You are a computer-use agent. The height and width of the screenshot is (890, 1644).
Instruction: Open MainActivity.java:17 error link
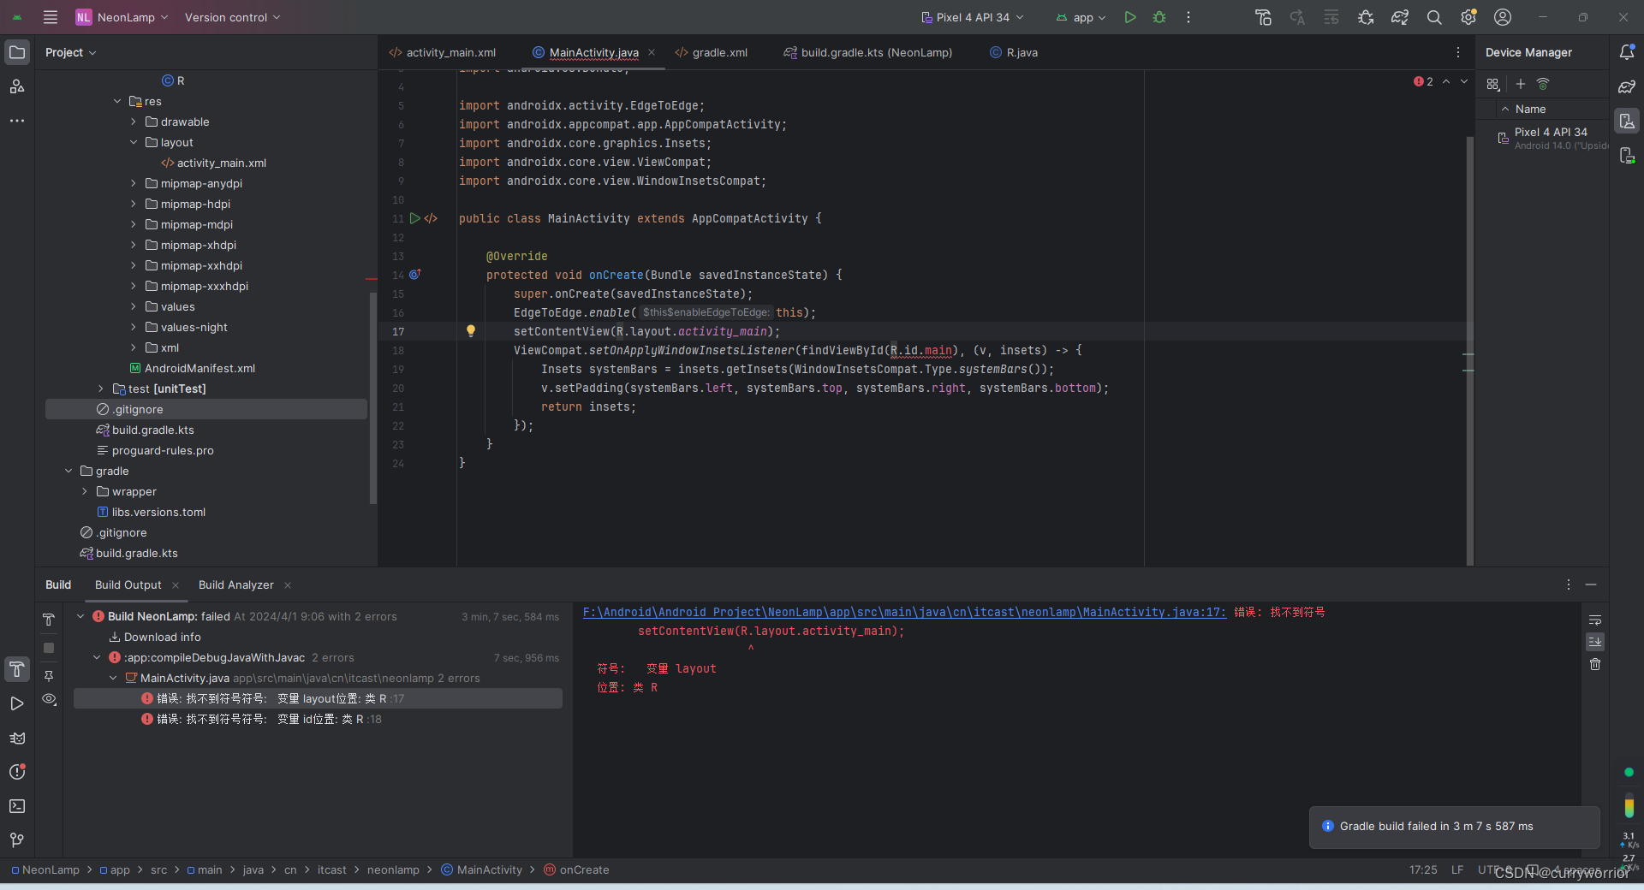point(902,612)
